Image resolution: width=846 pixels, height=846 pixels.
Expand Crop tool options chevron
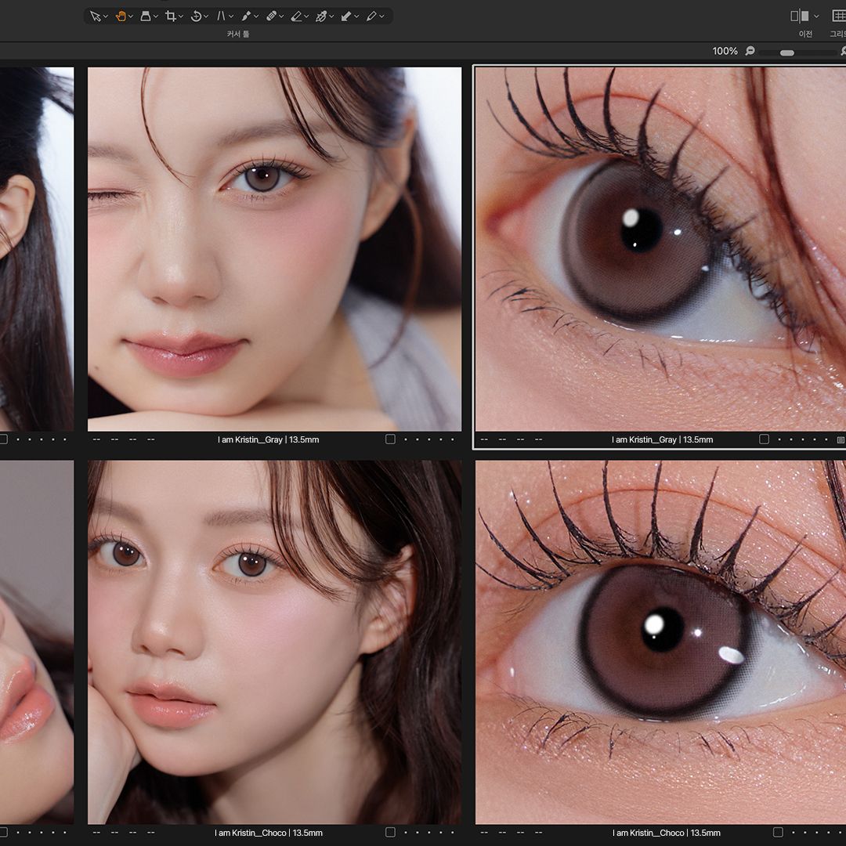(x=181, y=16)
